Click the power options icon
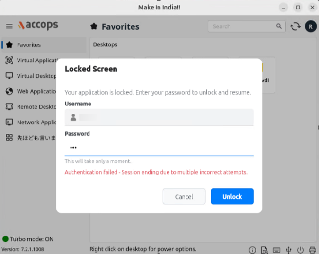 click(x=300, y=250)
